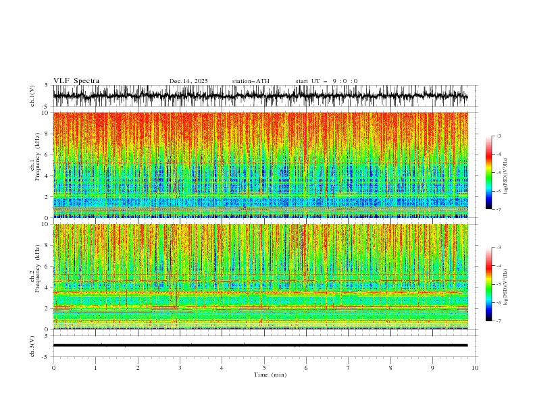Click the ch.2 "Frequency (kHz)" axis label
Viewport: 535px width, 413px height.
[x=39, y=269]
